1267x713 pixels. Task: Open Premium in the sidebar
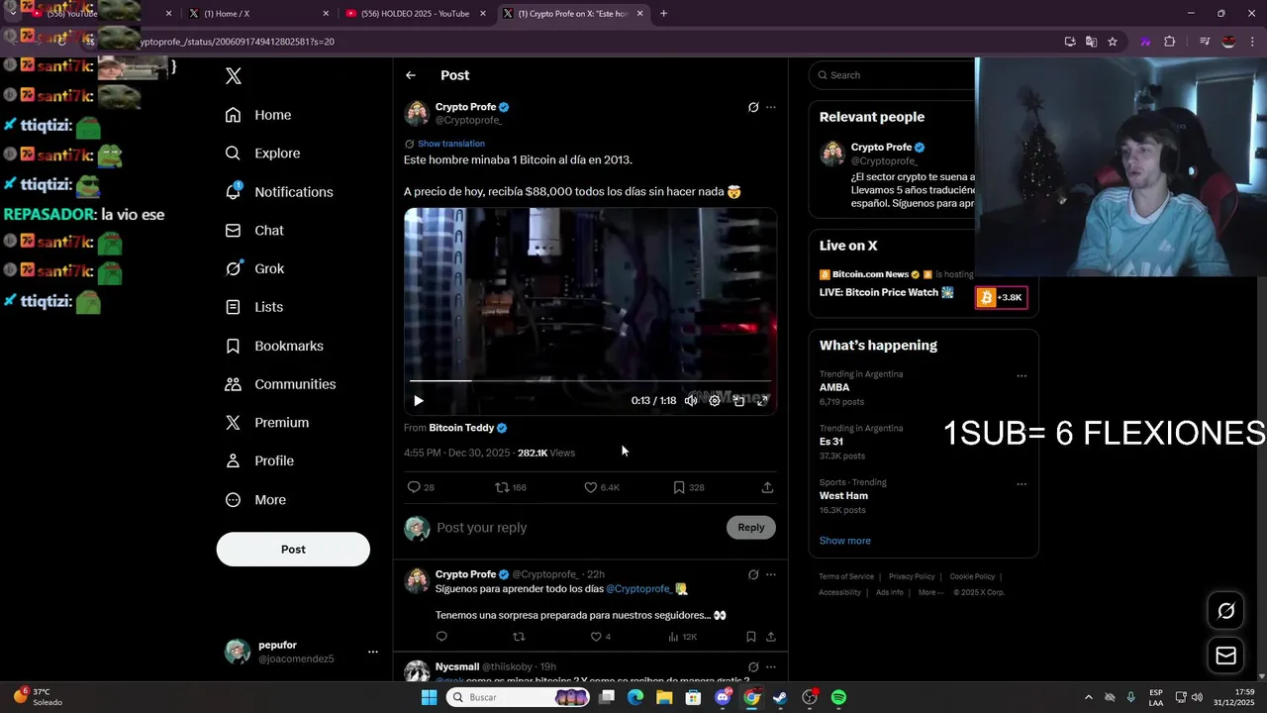point(267,423)
